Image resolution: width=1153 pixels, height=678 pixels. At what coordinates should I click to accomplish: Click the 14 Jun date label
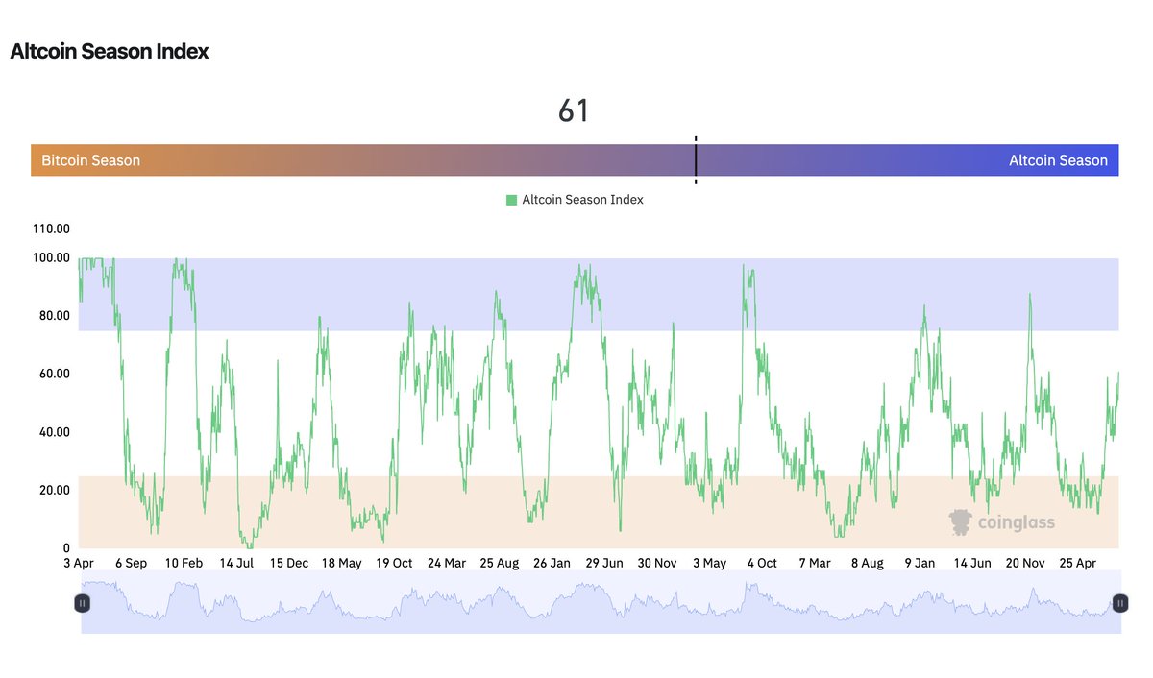click(x=972, y=564)
